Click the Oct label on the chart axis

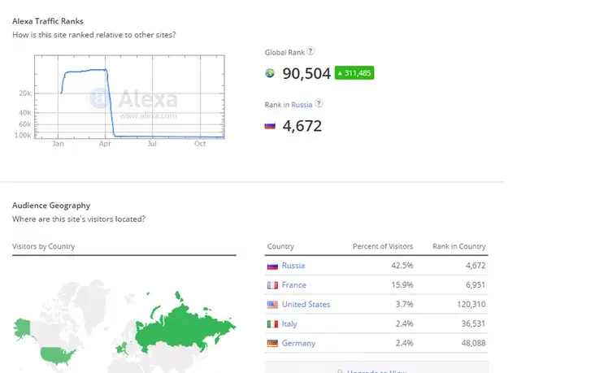[x=200, y=144]
